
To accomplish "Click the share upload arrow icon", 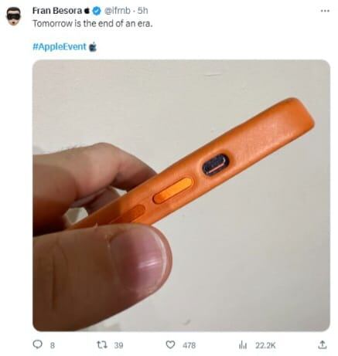I will (323, 344).
